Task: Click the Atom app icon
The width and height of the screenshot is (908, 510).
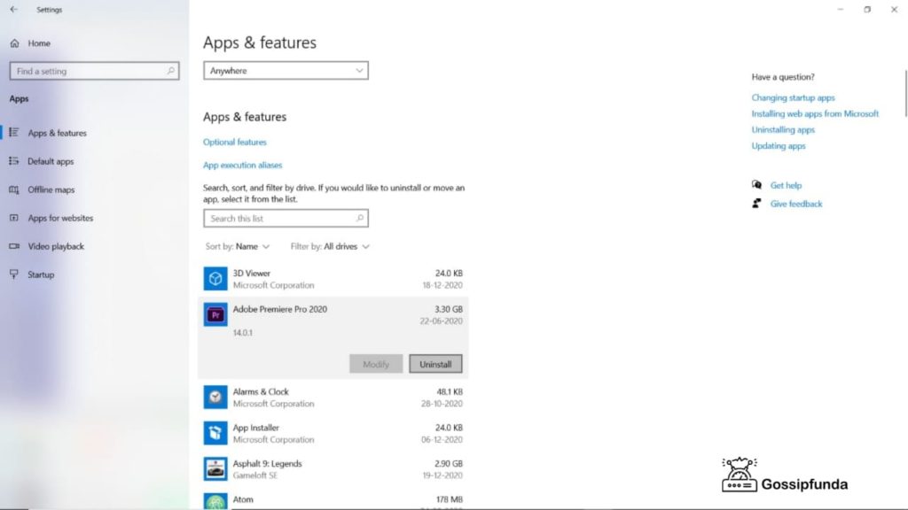Action: coord(215,501)
